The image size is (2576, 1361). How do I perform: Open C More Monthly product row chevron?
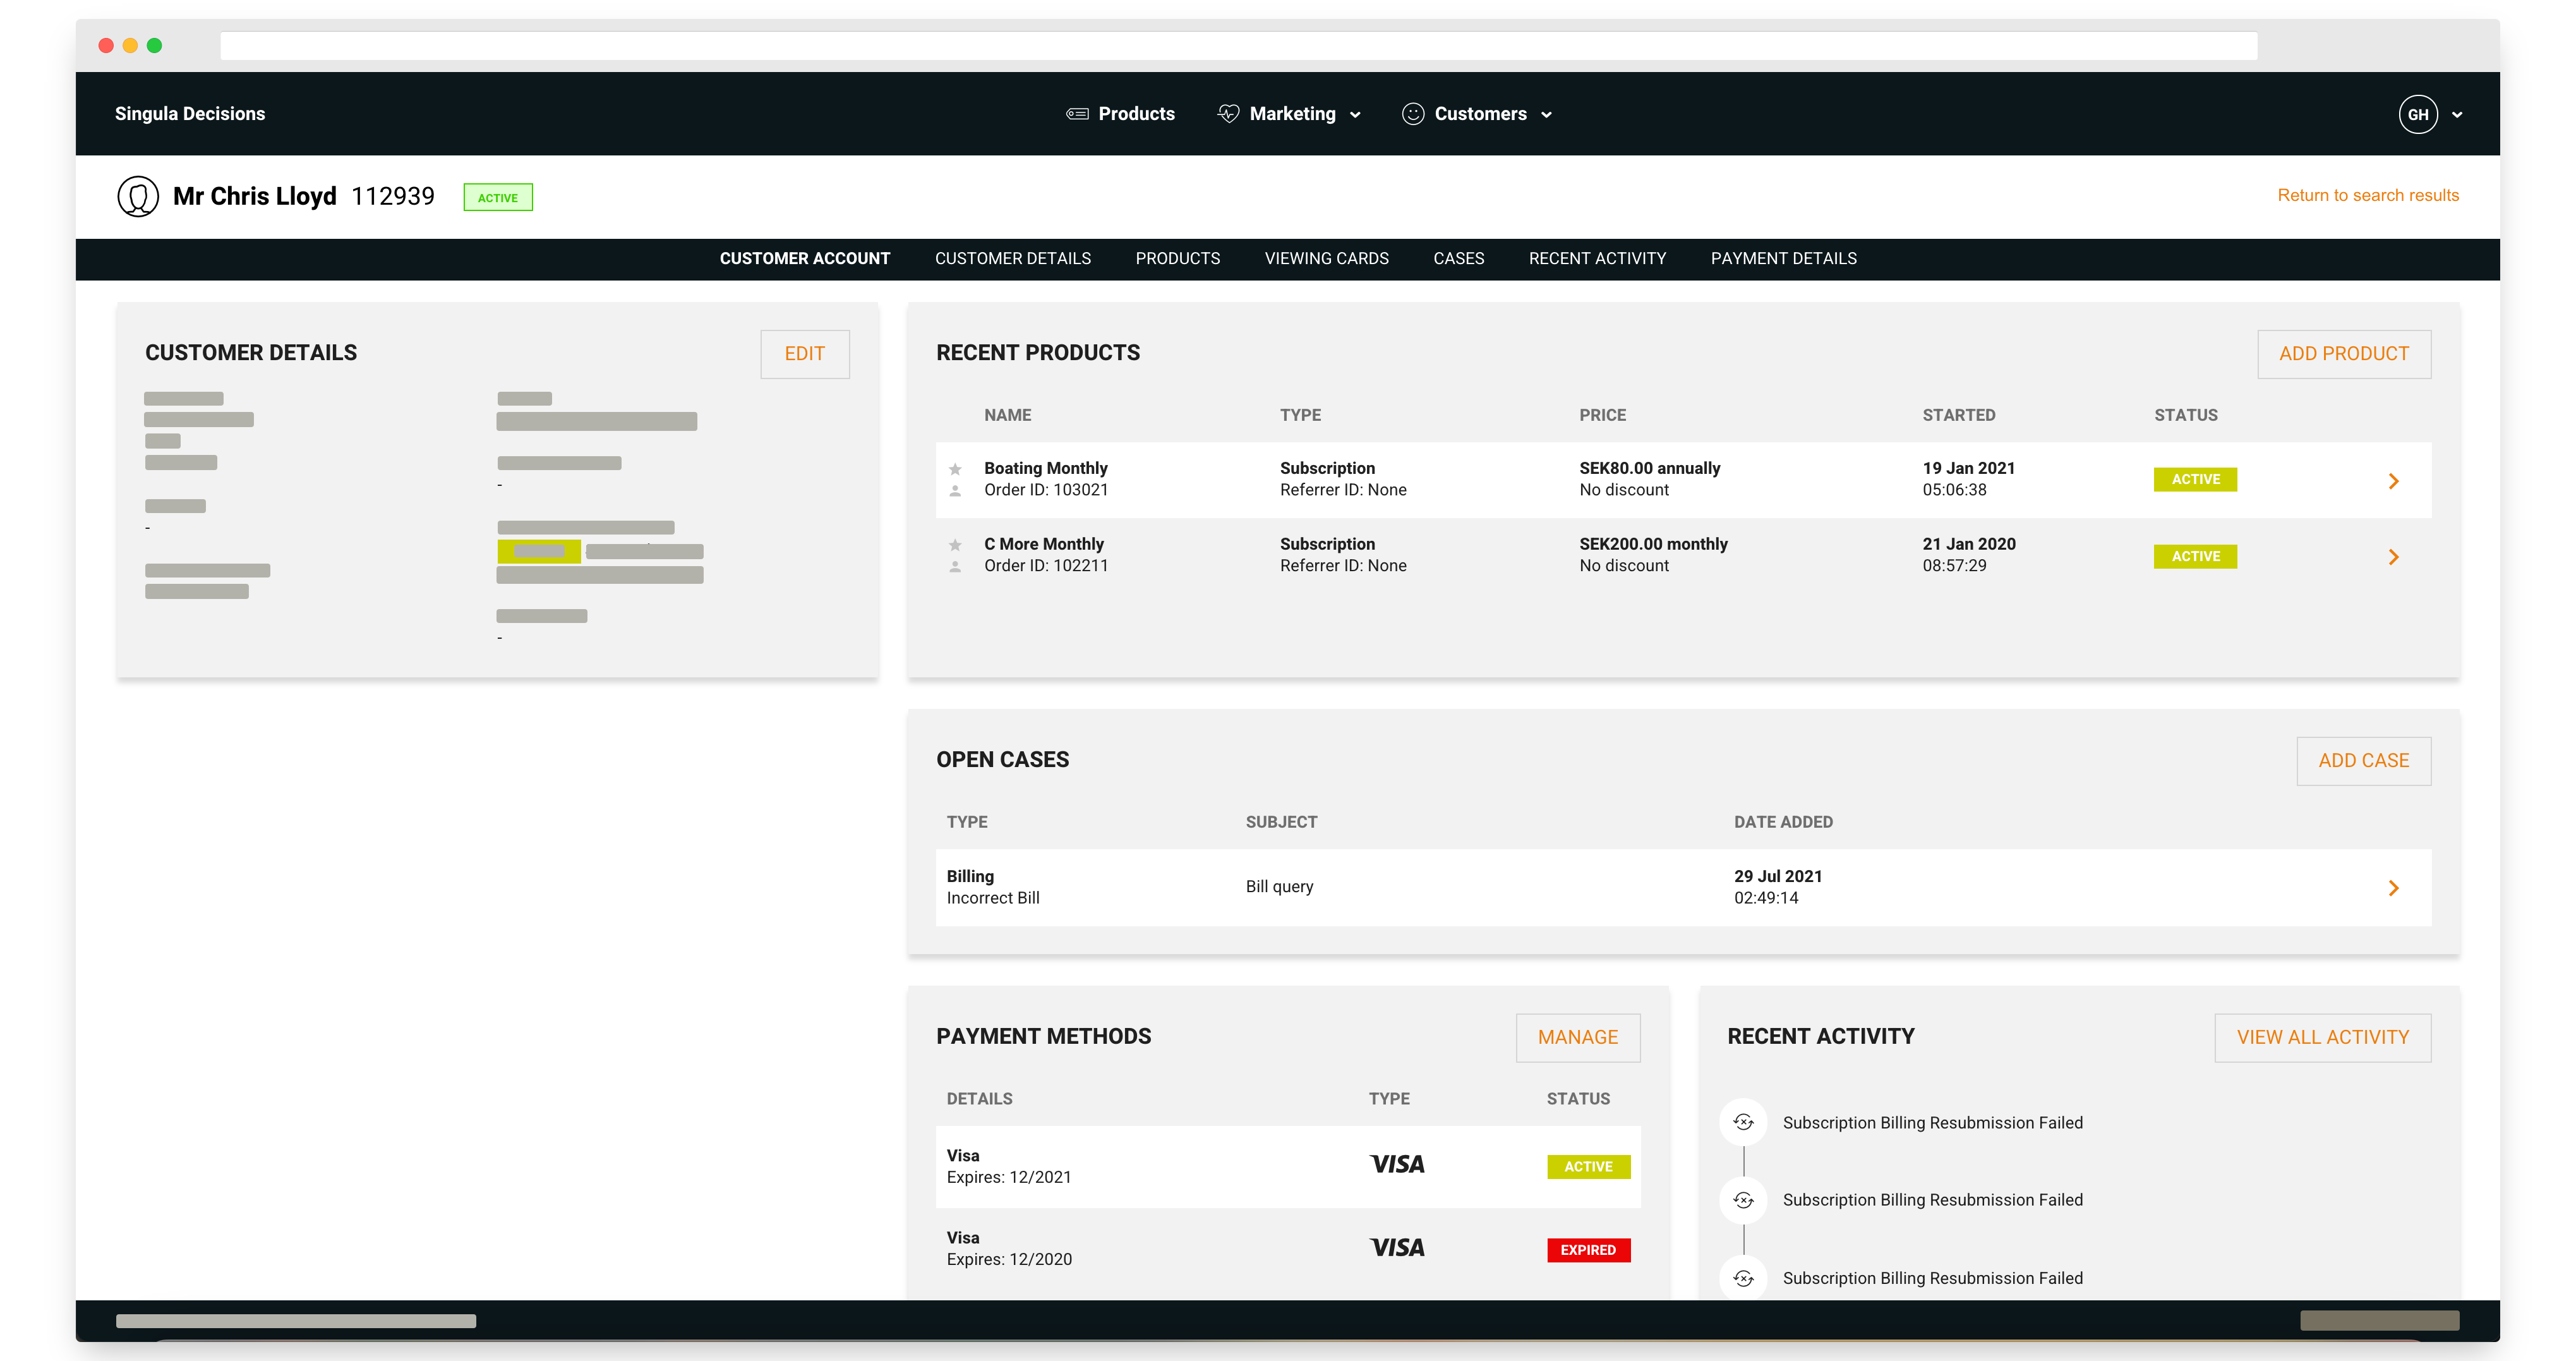(x=2393, y=557)
